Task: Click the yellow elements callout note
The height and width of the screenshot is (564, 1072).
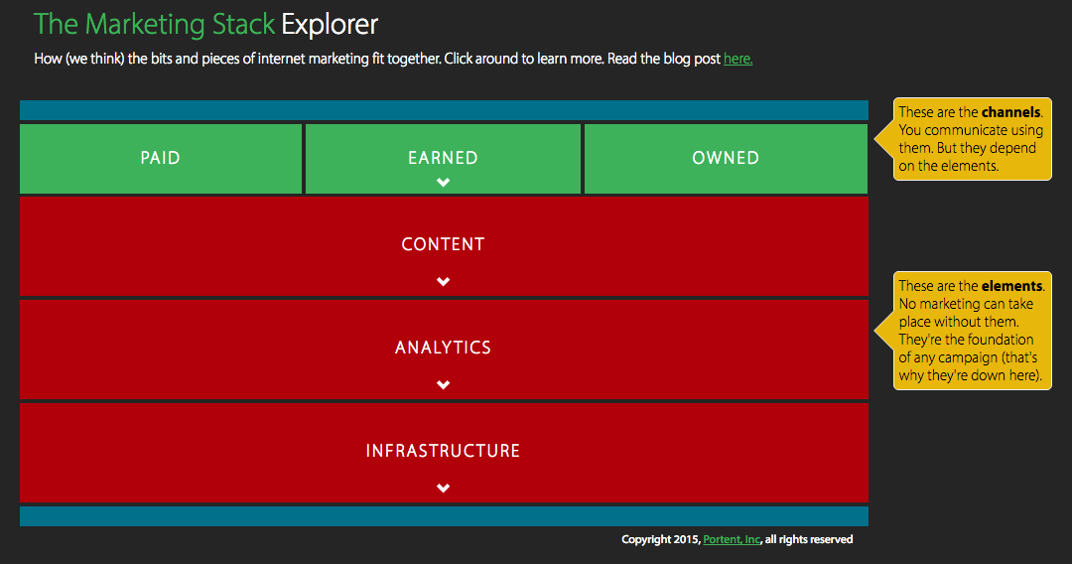Action: tap(972, 331)
